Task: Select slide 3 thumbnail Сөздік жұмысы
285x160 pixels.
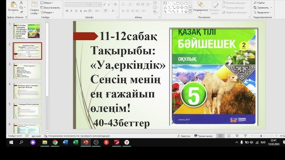Action: tap(27, 71)
